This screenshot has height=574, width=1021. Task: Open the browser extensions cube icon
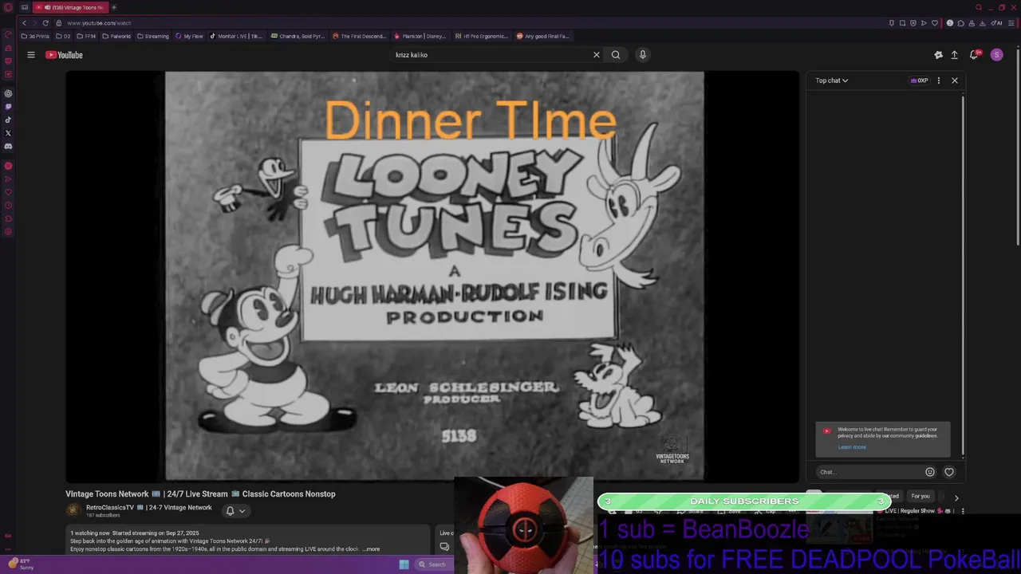pyautogui.click(x=961, y=23)
